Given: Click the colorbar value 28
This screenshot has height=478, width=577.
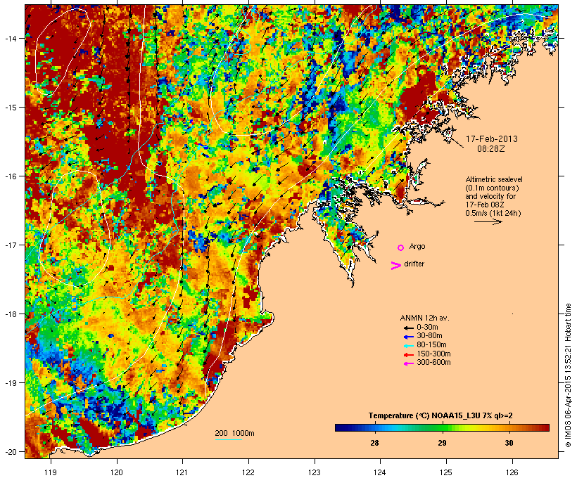Looking at the screenshot, I should click(374, 443).
